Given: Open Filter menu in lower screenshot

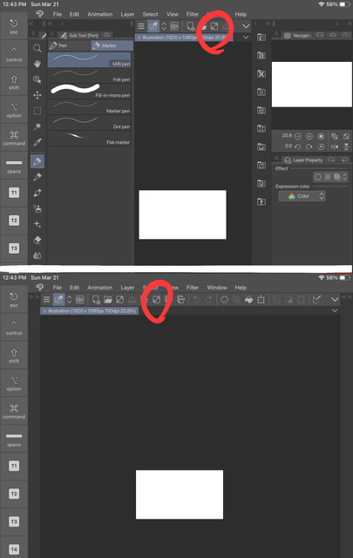Looking at the screenshot, I should click(x=193, y=288).
